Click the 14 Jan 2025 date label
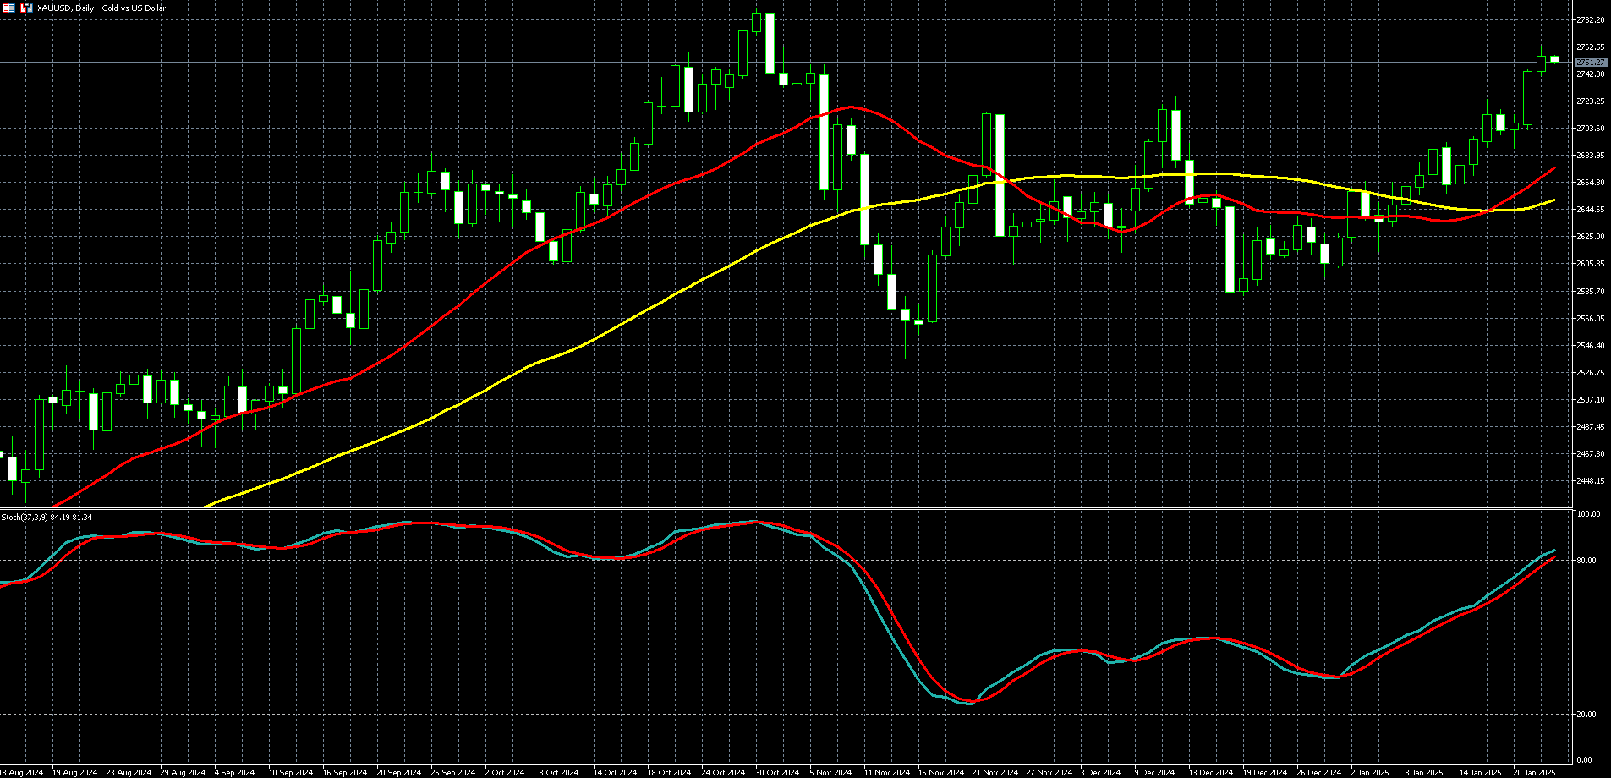 tap(1480, 773)
